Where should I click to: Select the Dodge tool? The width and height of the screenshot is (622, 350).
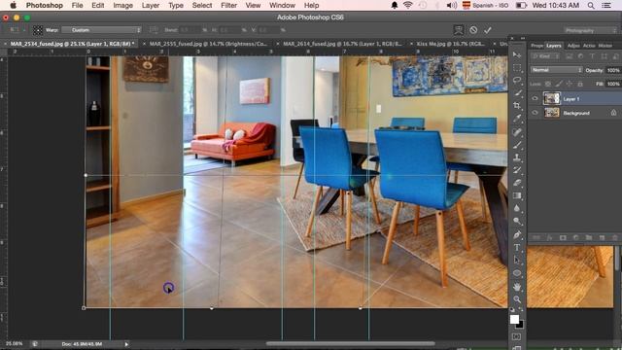tap(517, 221)
